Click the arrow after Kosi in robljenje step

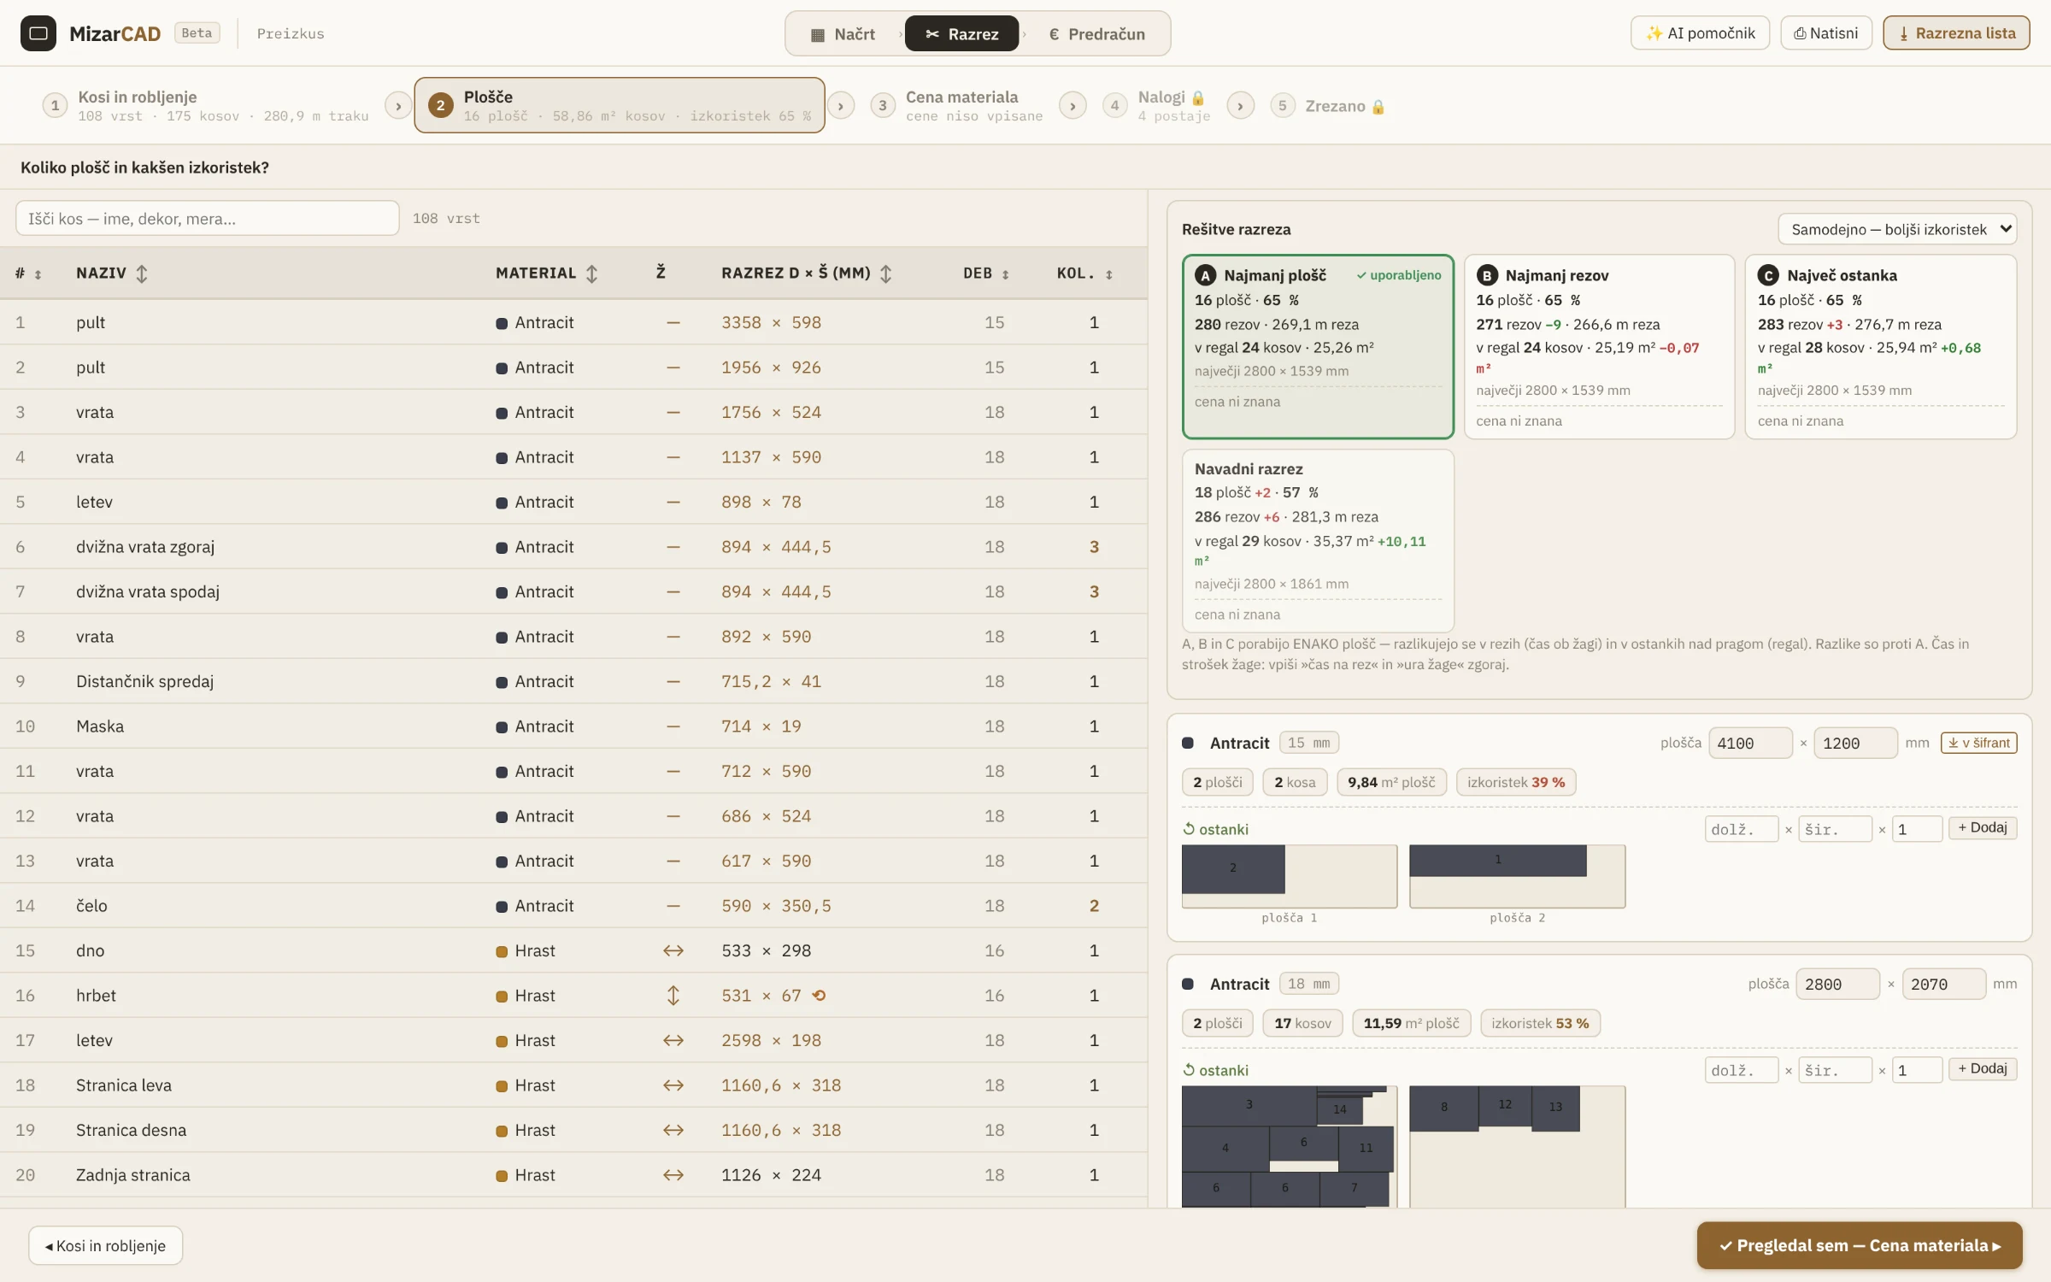click(x=398, y=106)
